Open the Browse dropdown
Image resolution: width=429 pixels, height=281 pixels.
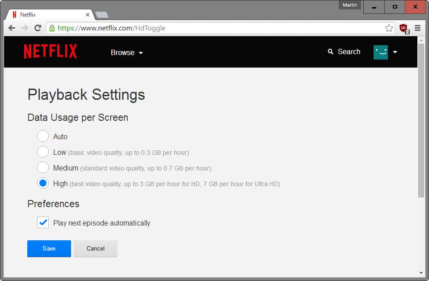(x=126, y=52)
